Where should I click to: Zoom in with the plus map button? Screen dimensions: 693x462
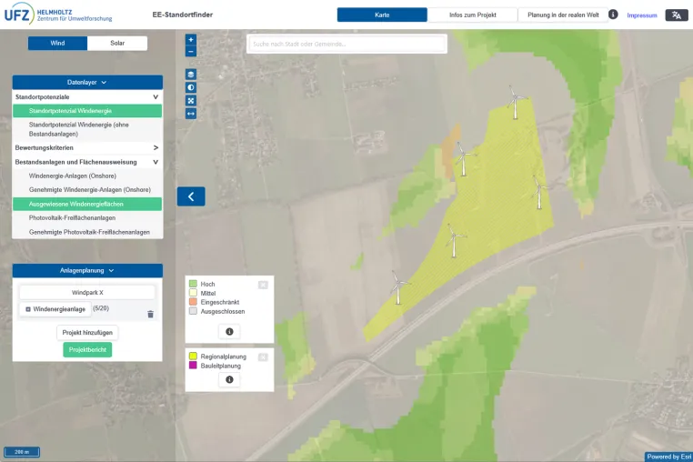click(x=190, y=39)
